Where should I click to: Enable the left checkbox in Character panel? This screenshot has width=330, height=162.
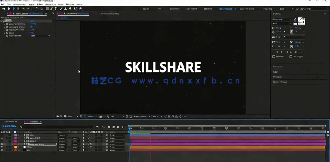point(274,57)
